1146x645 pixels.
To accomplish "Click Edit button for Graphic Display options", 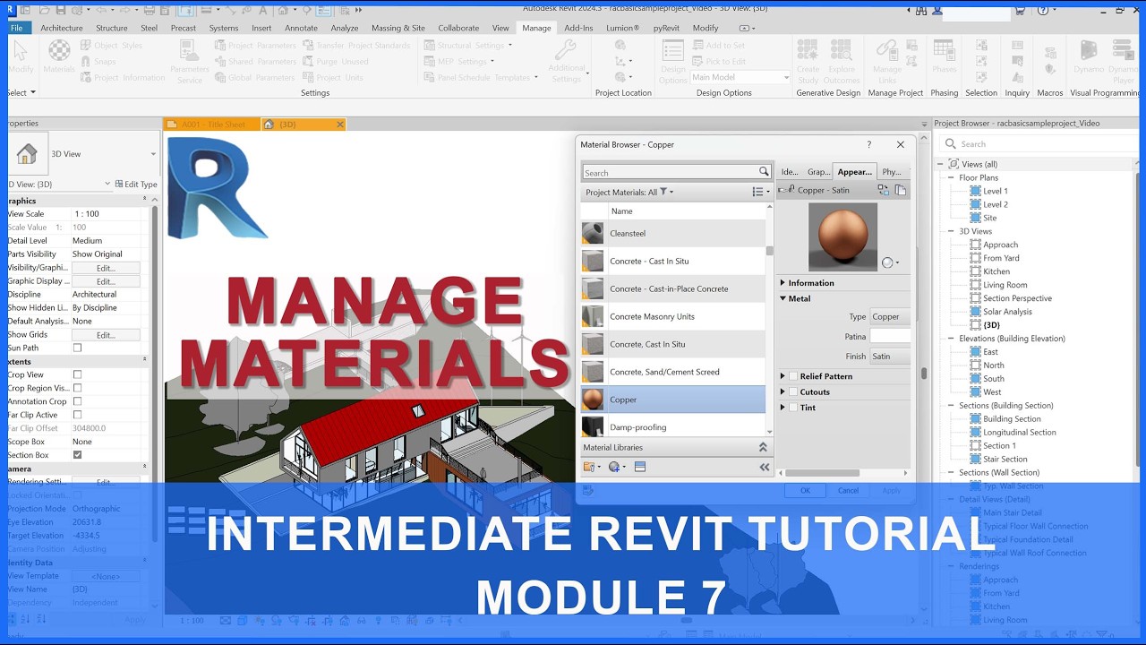I will tap(106, 281).
